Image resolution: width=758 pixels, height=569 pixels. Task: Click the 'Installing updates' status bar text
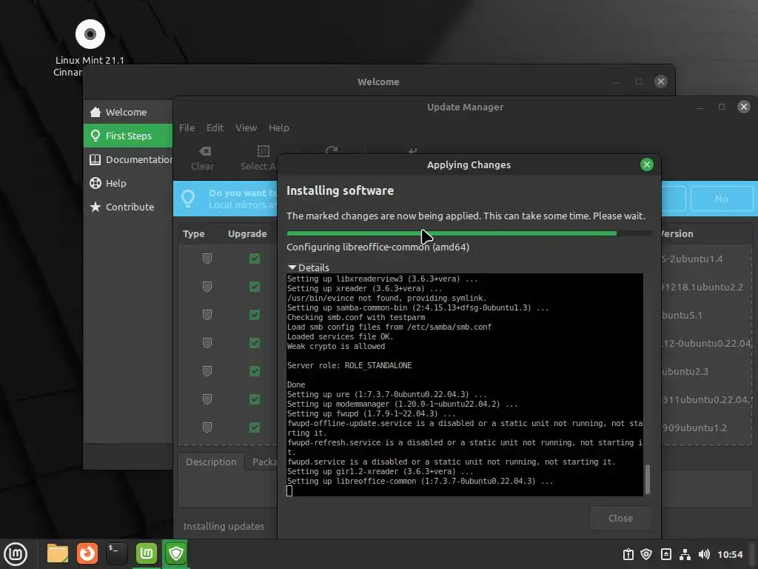tap(224, 527)
